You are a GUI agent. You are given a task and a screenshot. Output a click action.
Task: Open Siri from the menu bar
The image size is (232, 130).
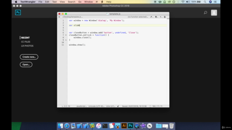click(210, 2)
